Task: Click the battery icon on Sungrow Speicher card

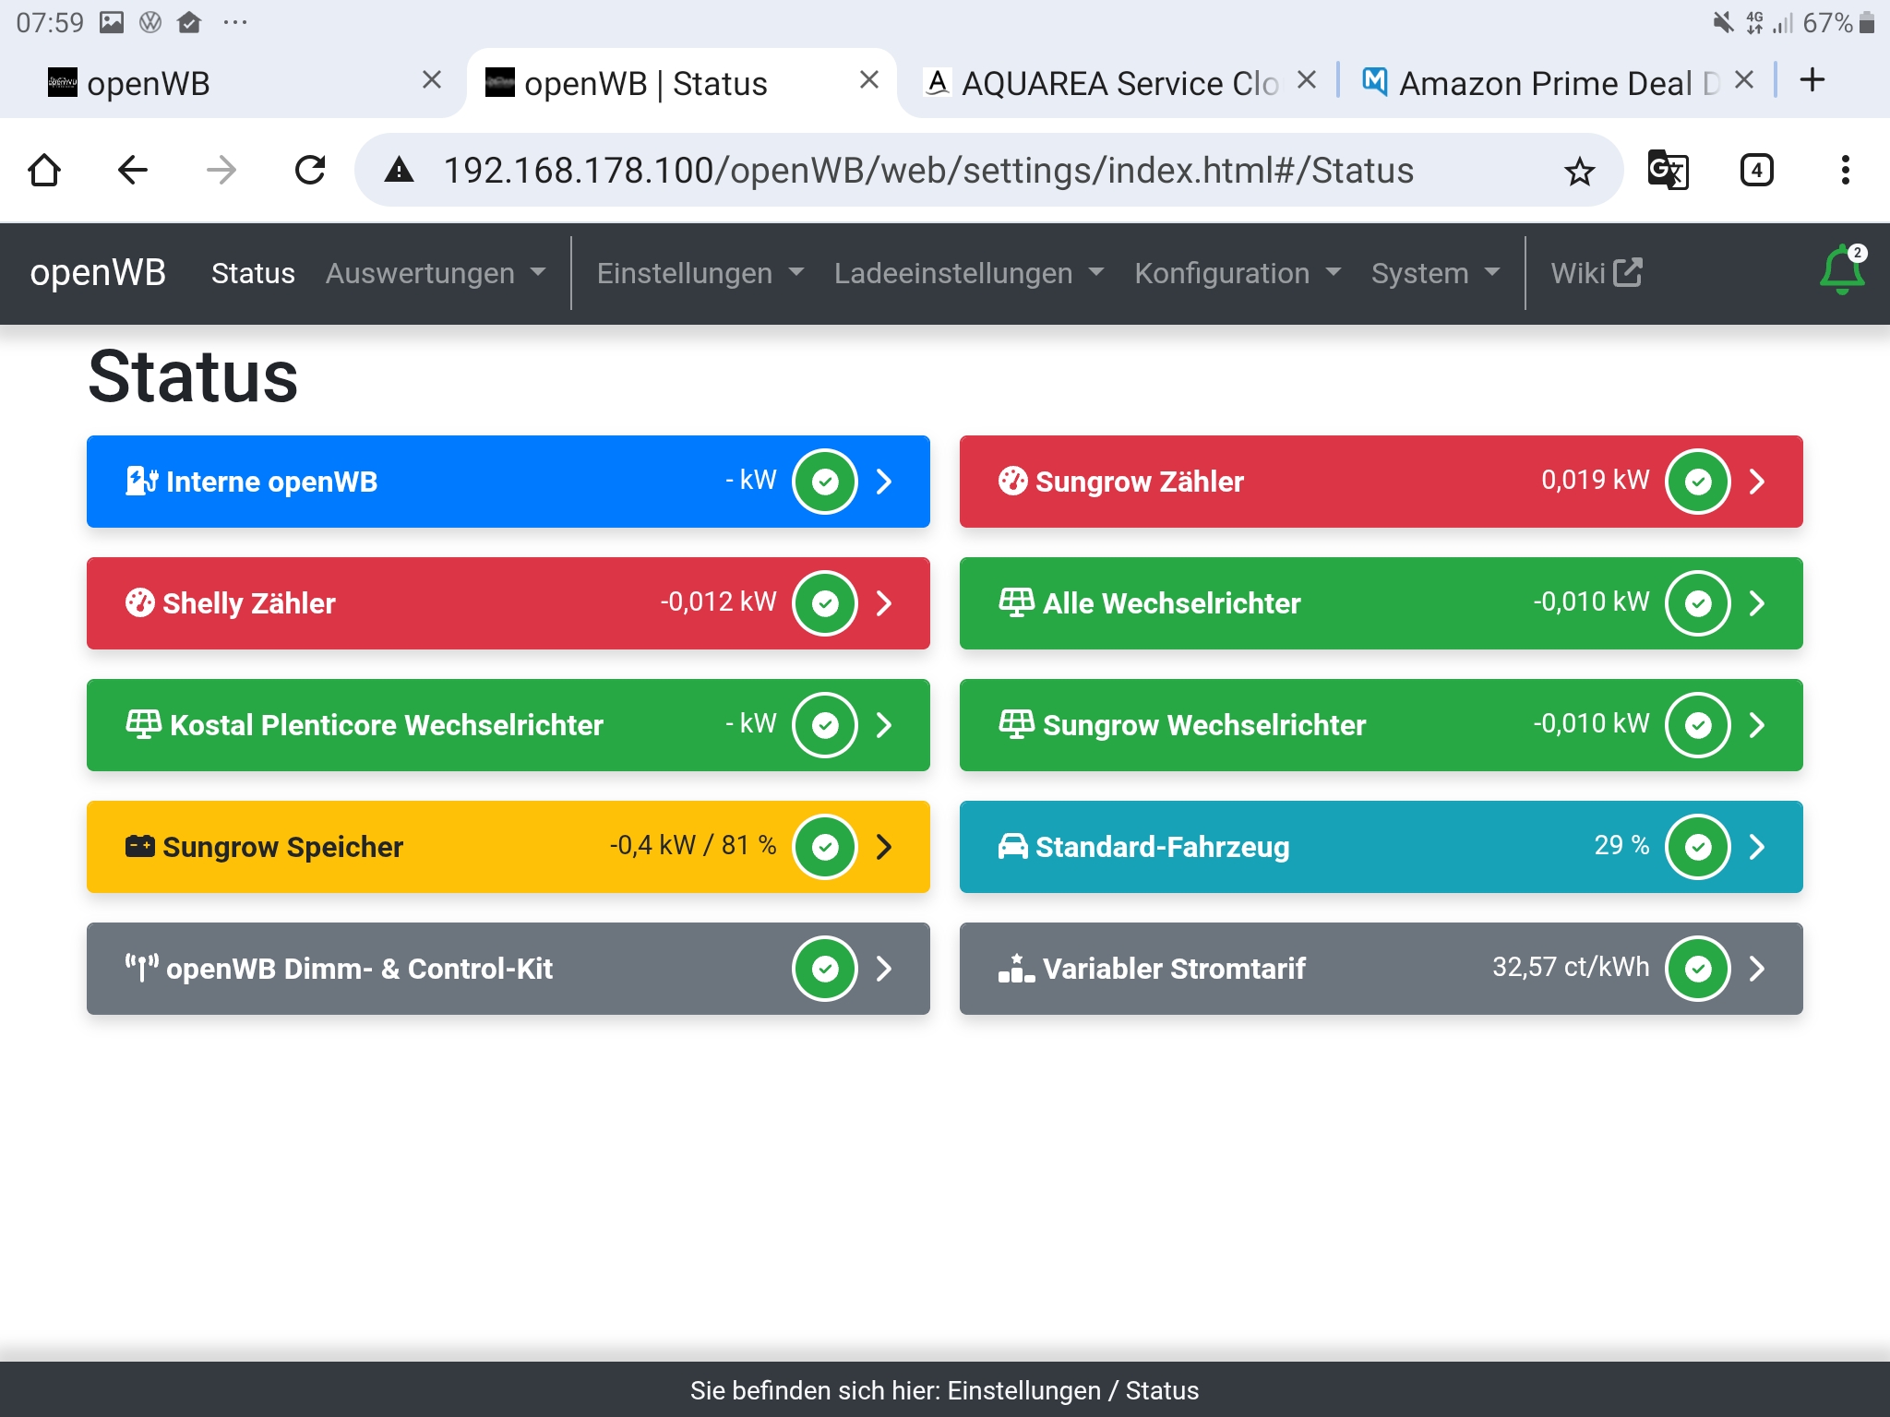Action: tap(138, 846)
